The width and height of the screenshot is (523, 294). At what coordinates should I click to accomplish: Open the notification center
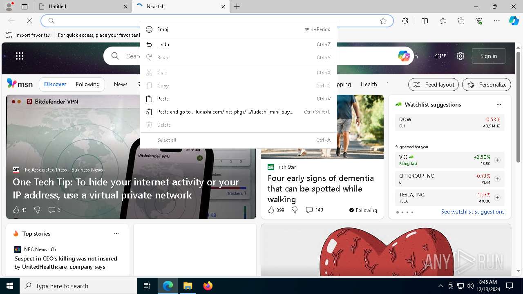click(510, 286)
